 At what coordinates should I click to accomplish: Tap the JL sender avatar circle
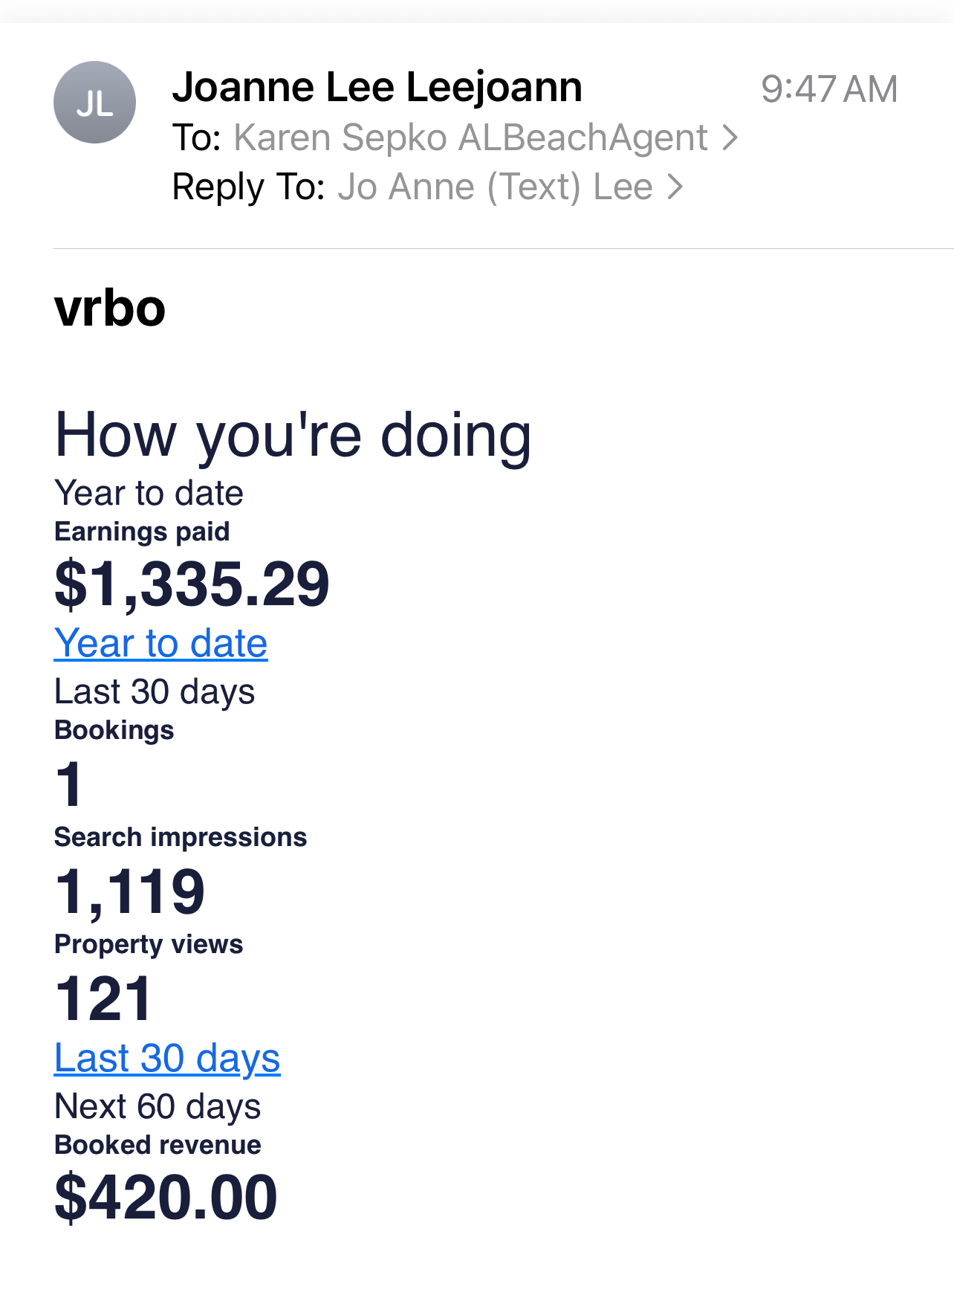[x=94, y=103]
